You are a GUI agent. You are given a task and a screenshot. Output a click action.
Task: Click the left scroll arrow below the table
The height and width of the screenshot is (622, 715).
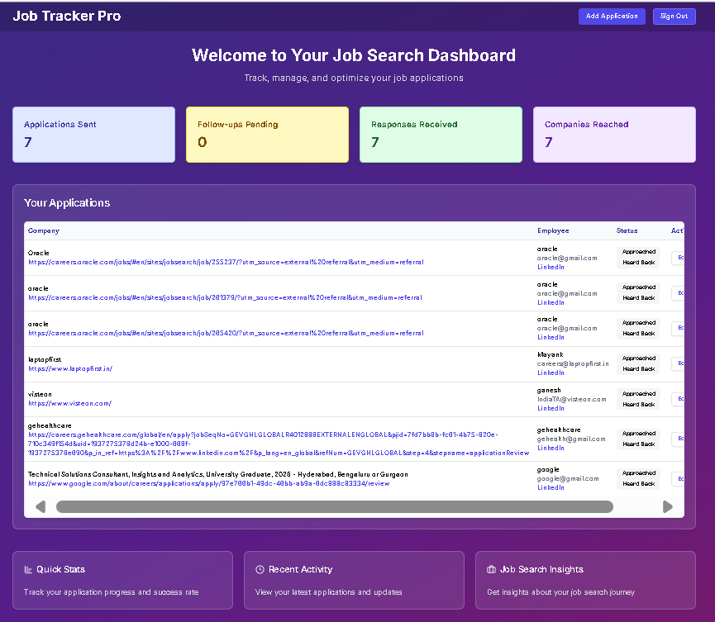coord(40,506)
